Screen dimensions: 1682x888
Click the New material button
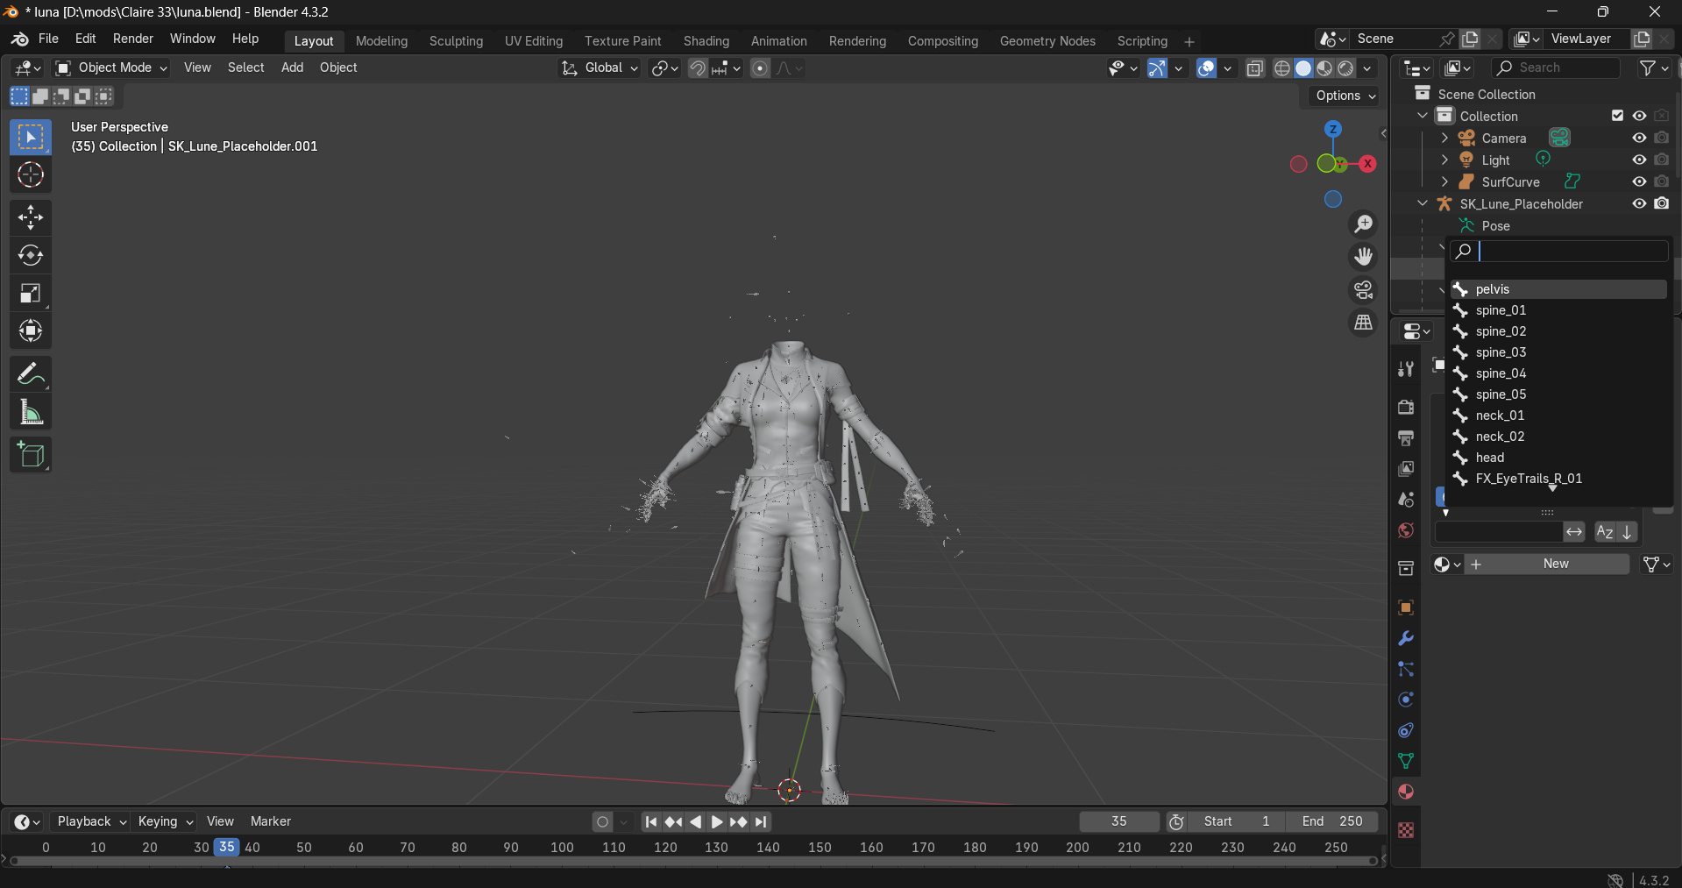pos(1556,564)
